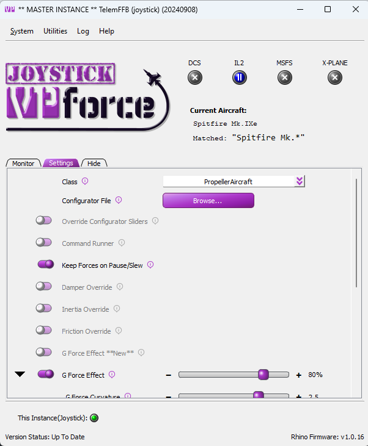Click the DCS simulator status icon
Viewport: 368px width, 446px height.
[x=195, y=77]
